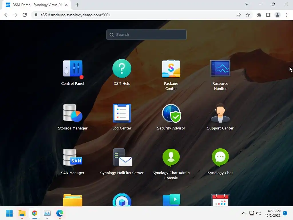Open the Windows Start menu
The image size is (293, 220).
coord(9,213)
